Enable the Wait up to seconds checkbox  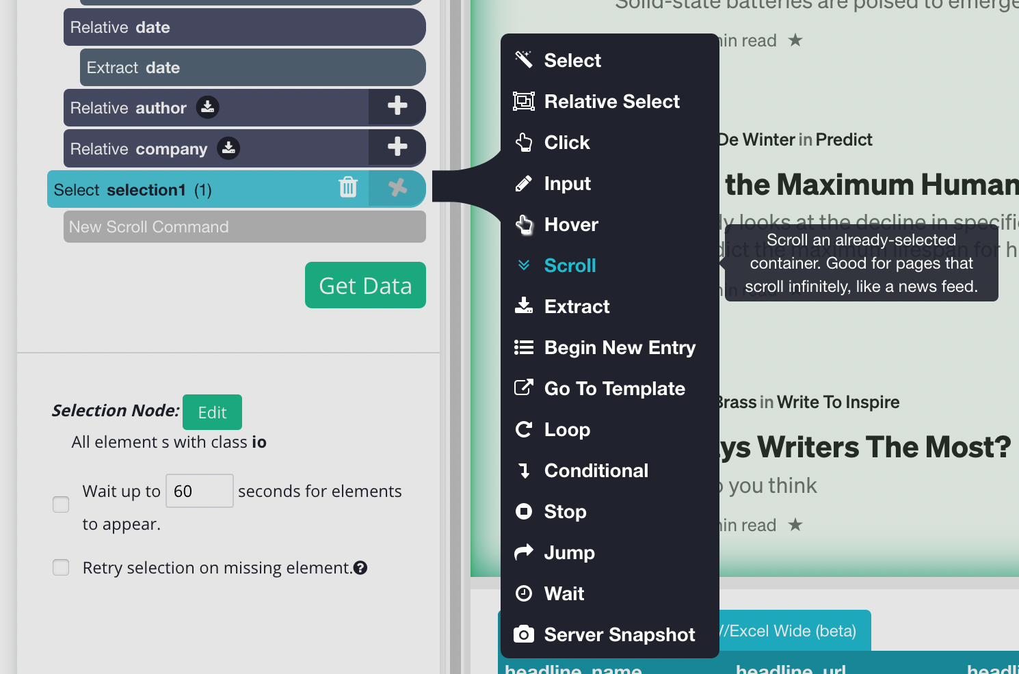[x=61, y=504]
